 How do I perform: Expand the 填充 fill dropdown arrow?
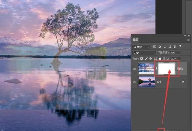[x=179, y=59]
